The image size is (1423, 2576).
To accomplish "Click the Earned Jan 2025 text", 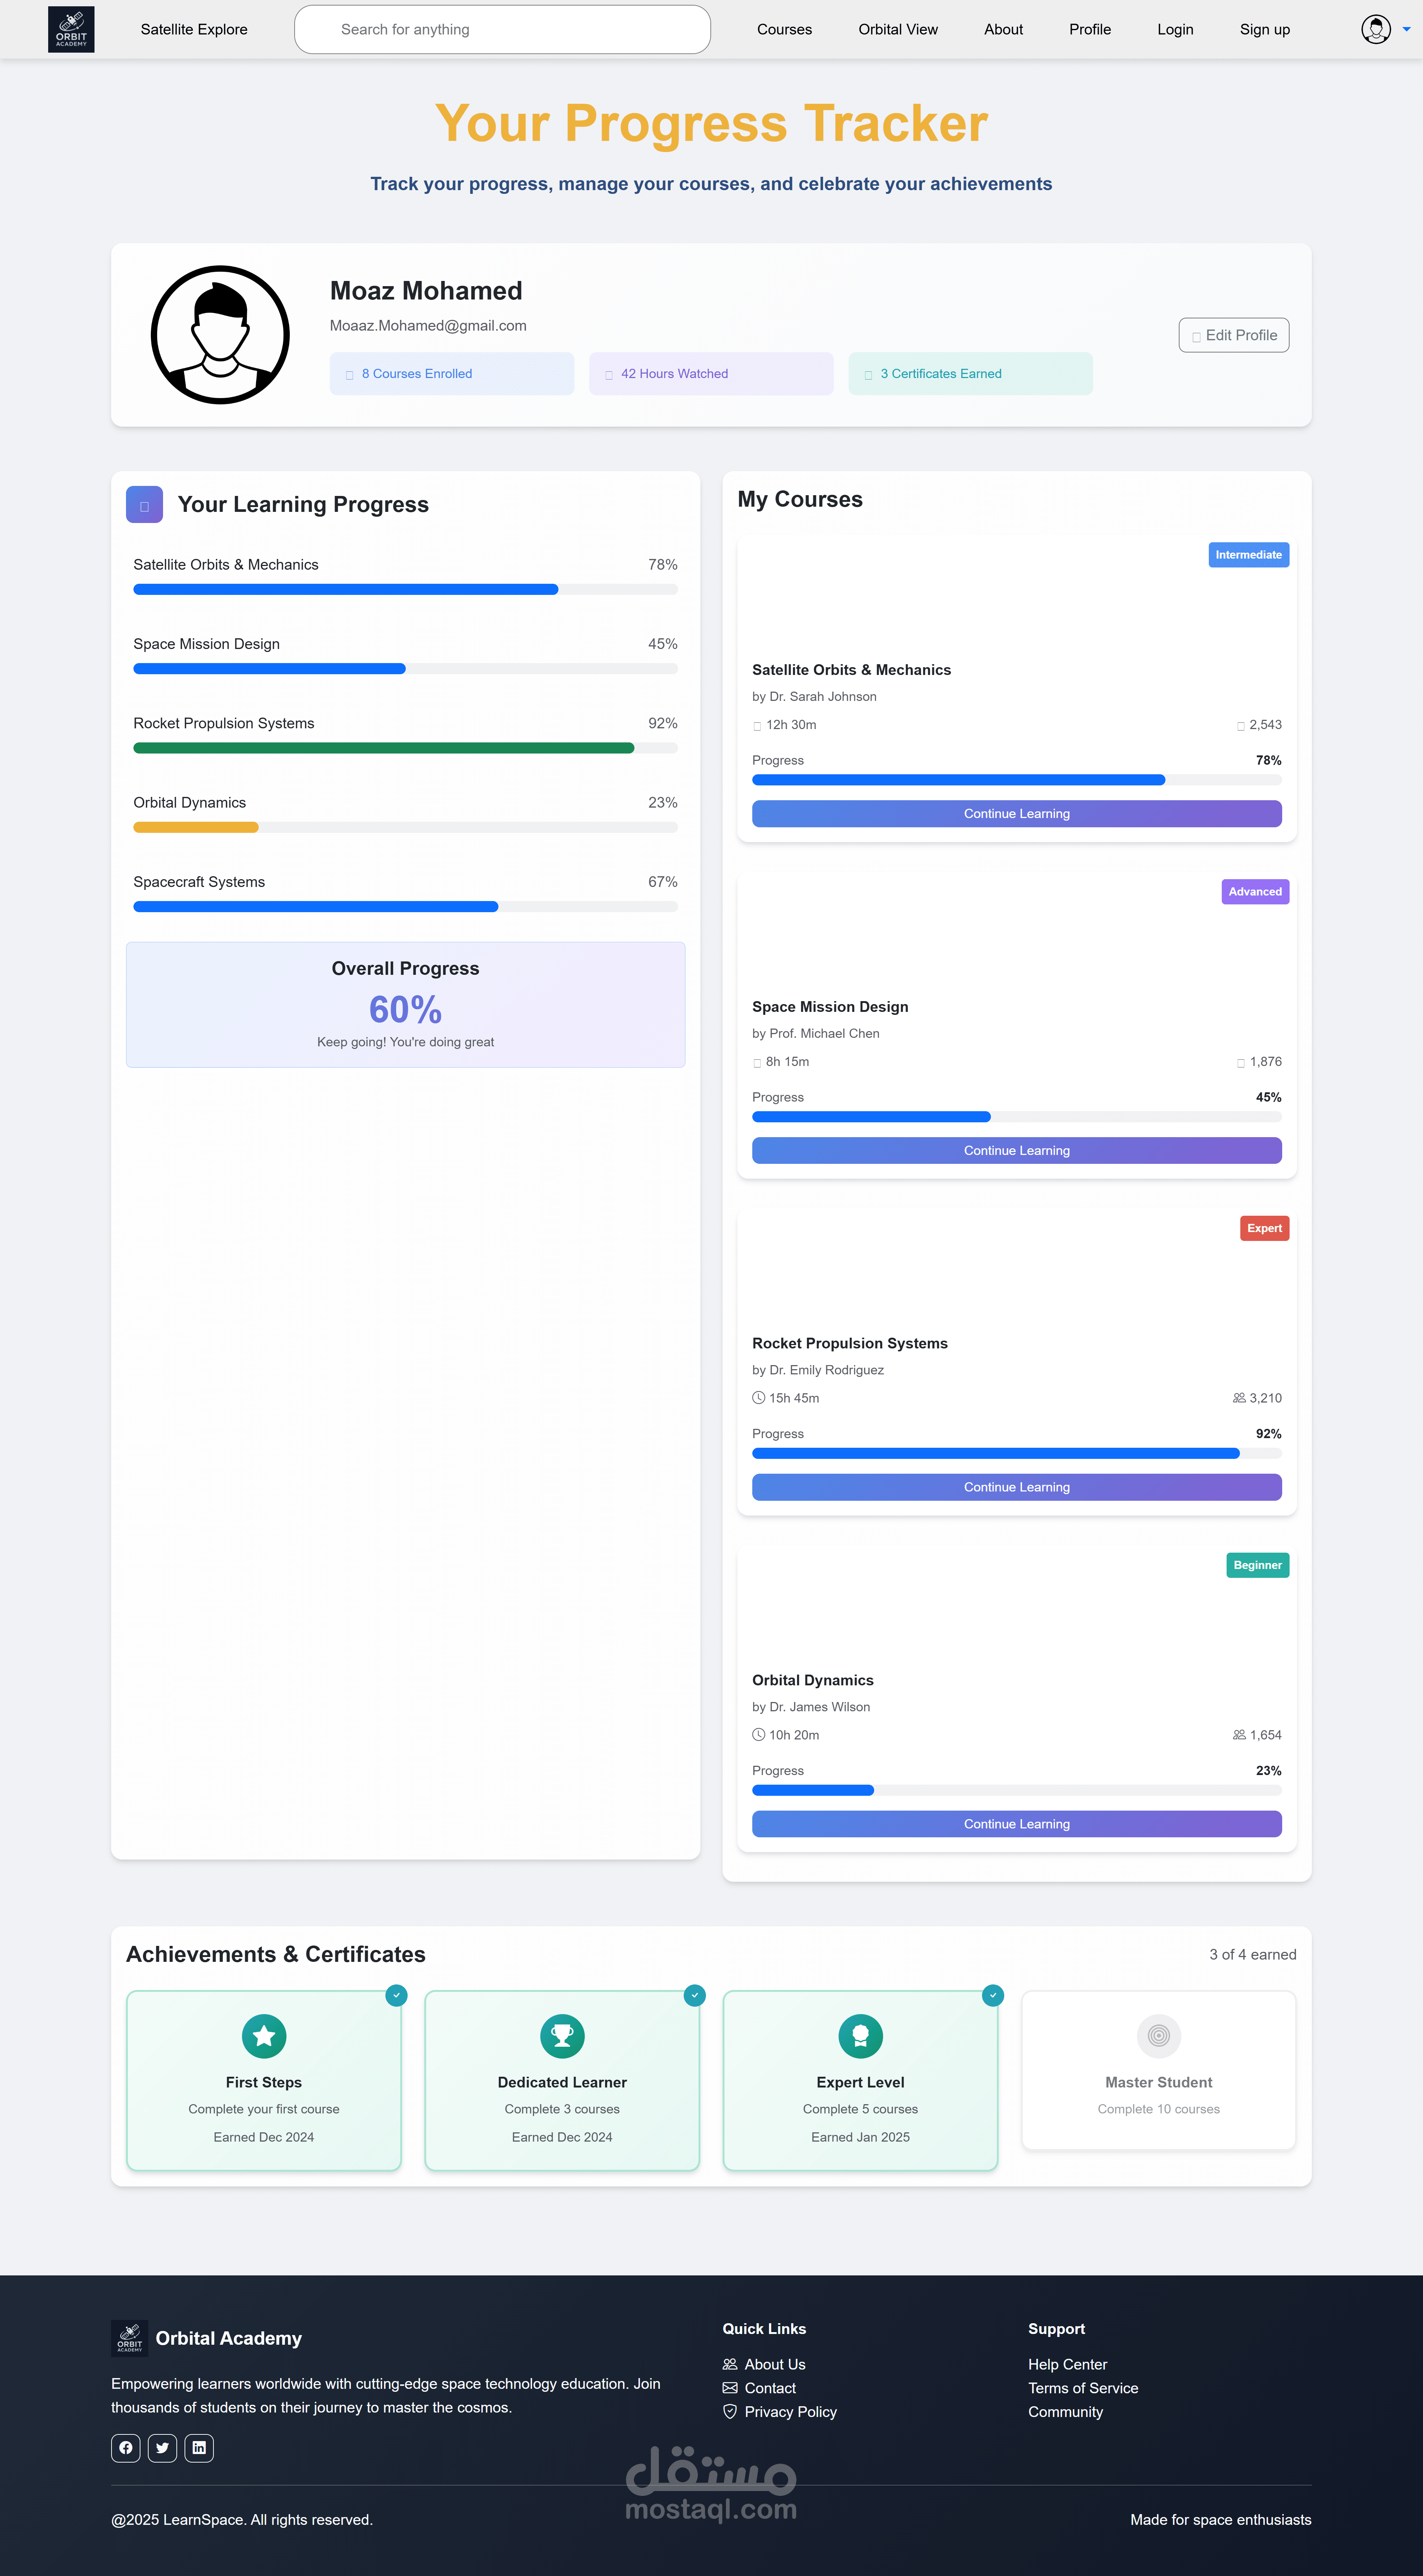I will click(860, 2137).
